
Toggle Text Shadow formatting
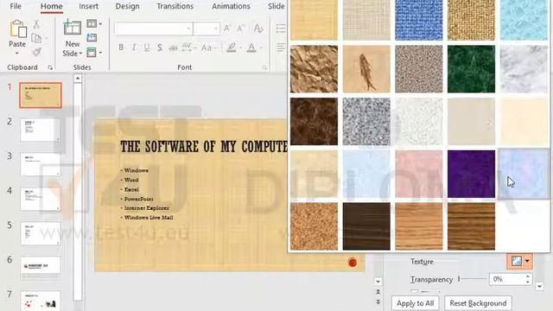pos(160,48)
